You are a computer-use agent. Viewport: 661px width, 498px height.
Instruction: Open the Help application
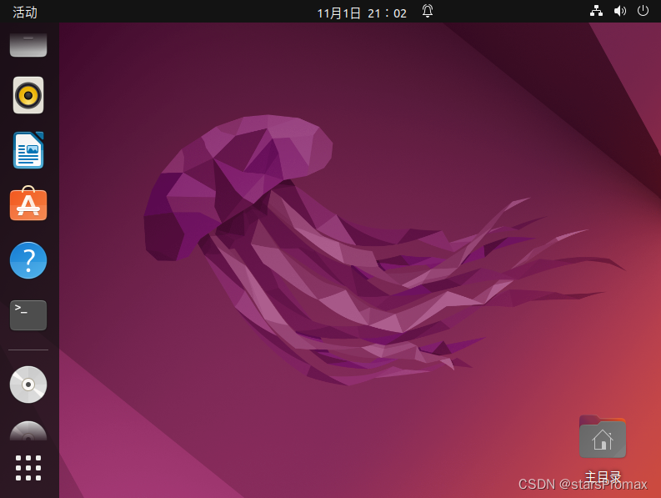28,260
